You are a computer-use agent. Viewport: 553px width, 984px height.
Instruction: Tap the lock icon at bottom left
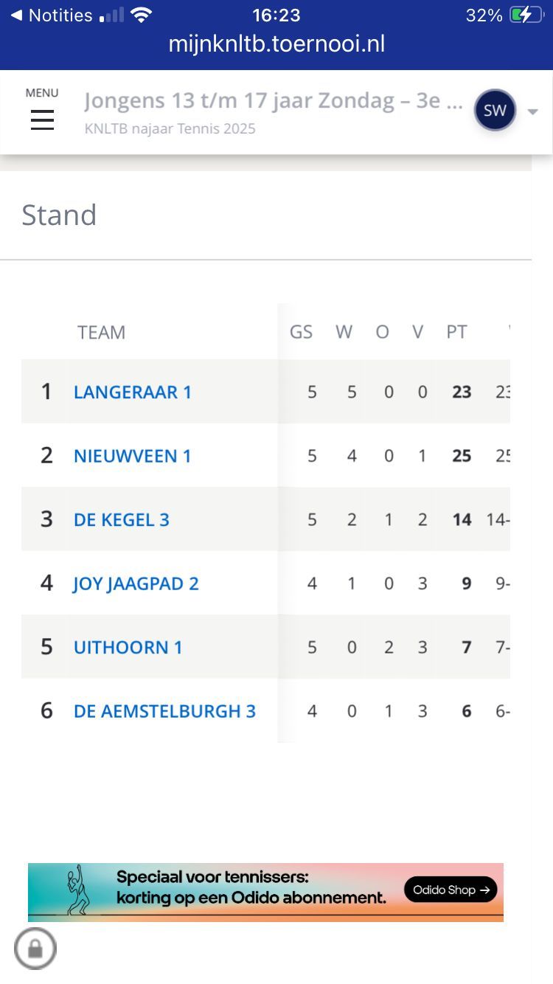(x=35, y=948)
